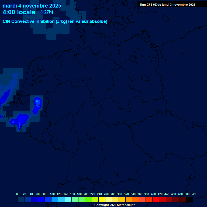Click the legend value label "140"
The height and width of the screenshot is (207, 207).
[x=66, y=194]
